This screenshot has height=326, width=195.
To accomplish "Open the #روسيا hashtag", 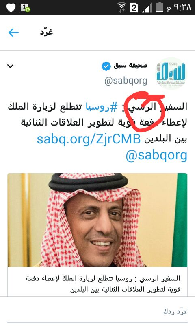I will (x=102, y=107).
